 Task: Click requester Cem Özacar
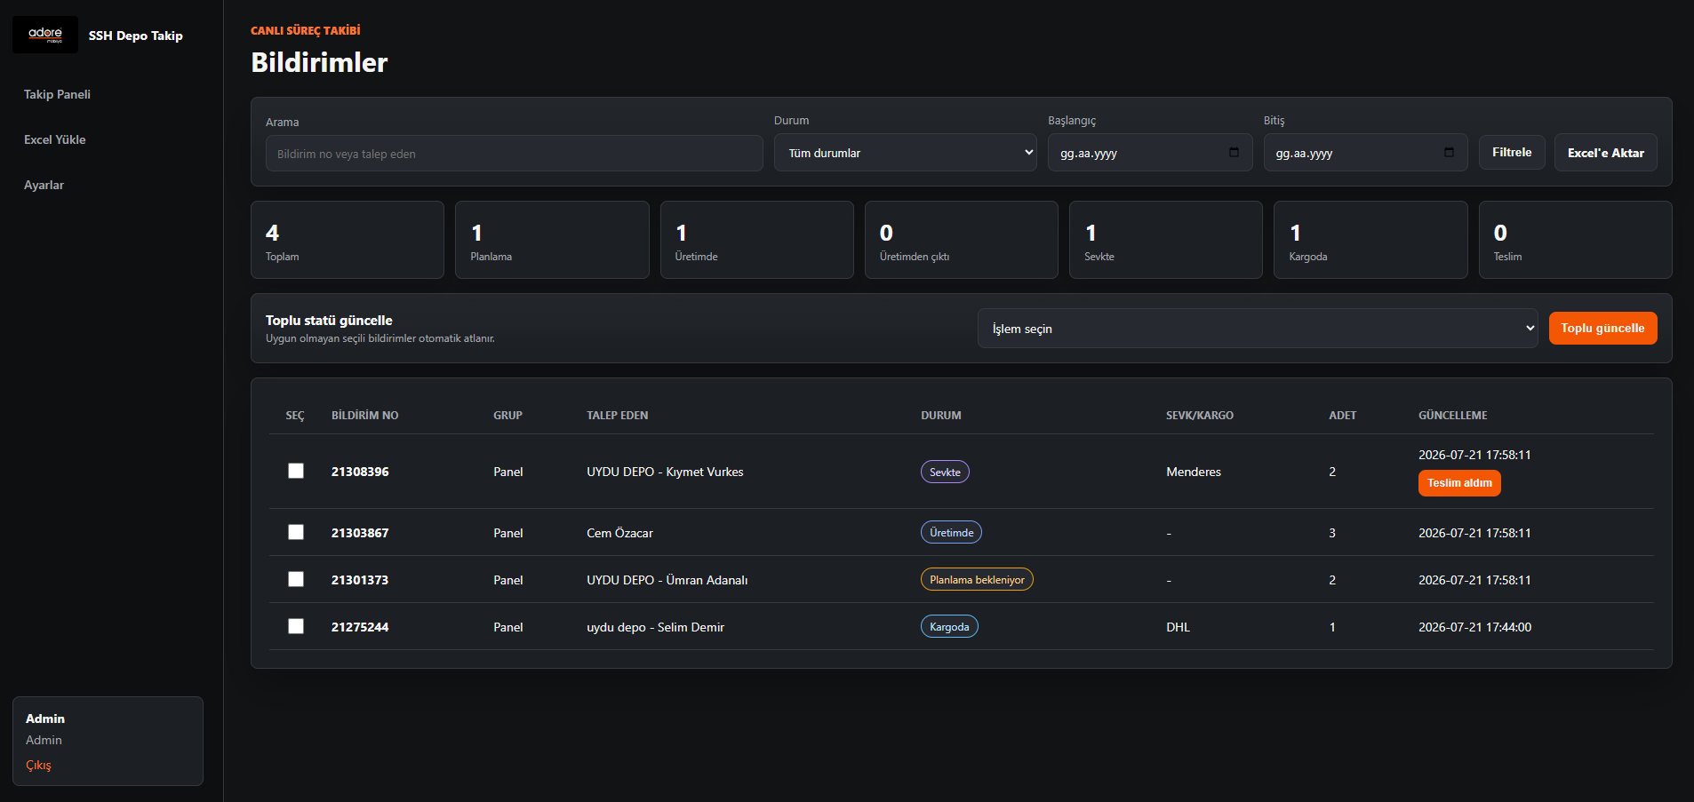[x=619, y=533]
